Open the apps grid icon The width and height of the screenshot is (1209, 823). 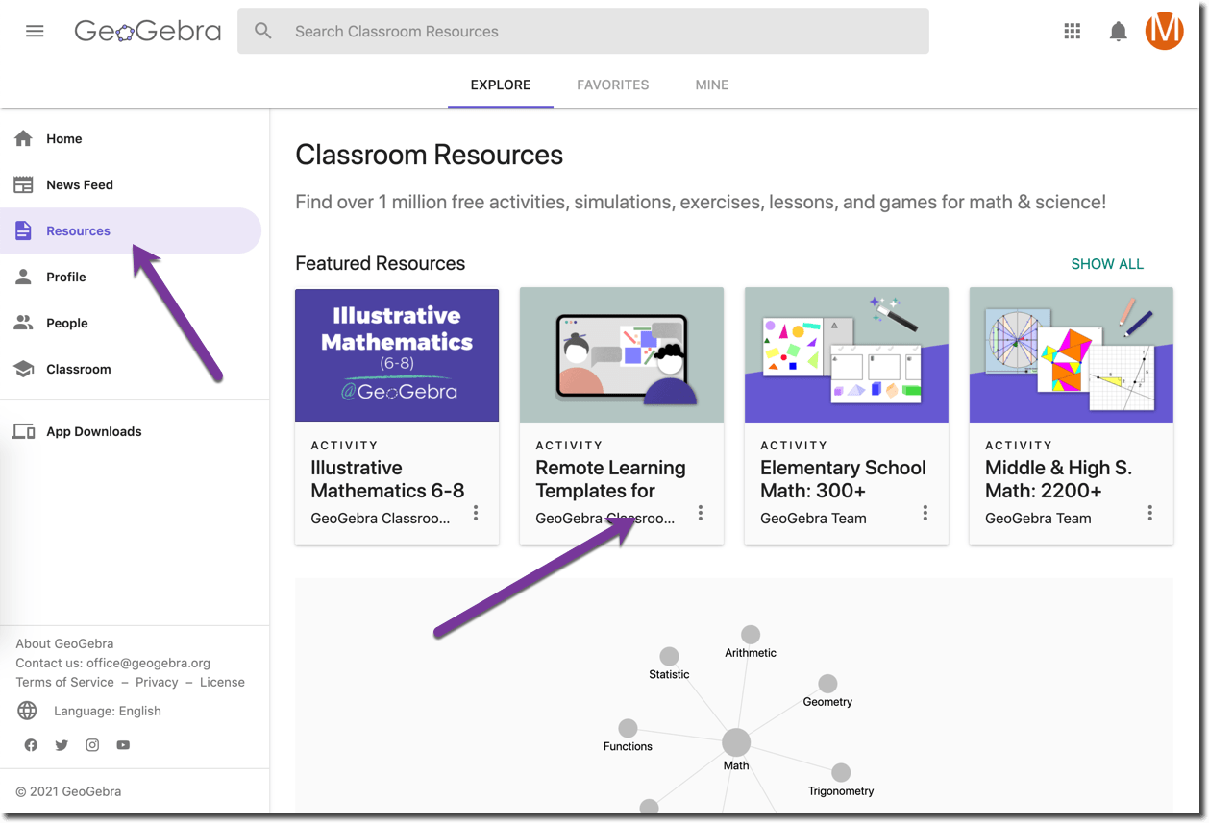(1073, 32)
